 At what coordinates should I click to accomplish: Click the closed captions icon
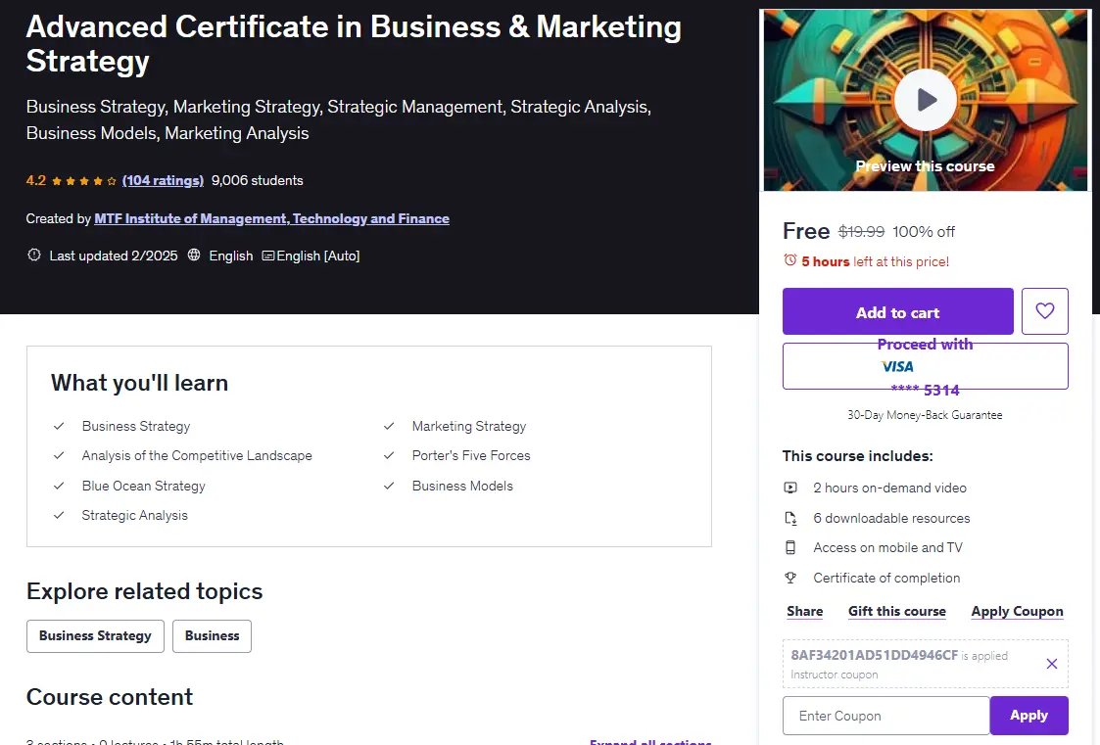point(268,256)
